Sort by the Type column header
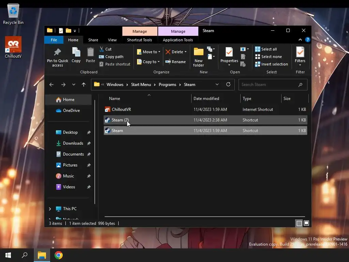Image resolution: width=349 pixels, height=262 pixels. [x=261, y=99]
